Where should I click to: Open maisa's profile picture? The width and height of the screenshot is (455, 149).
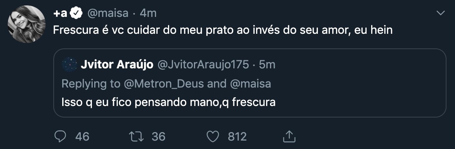(27, 24)
